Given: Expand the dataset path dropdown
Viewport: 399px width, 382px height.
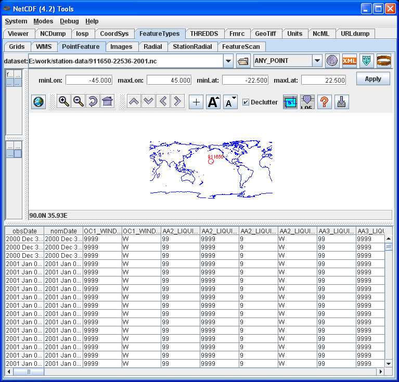Looking at the screenshot, I should (228, 61).
